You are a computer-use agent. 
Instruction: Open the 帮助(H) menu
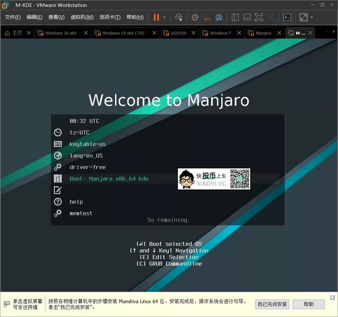(135, 17)
